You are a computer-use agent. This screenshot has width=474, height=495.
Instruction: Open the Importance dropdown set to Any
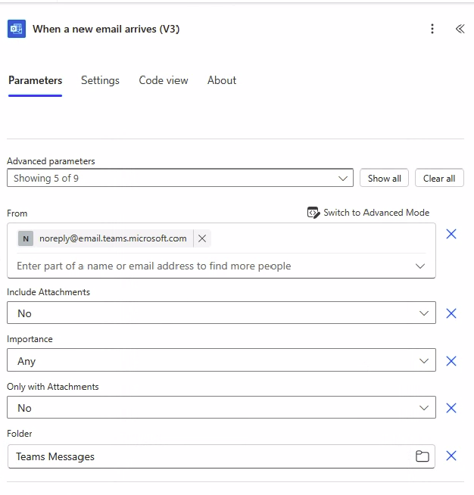coord(221,360)
